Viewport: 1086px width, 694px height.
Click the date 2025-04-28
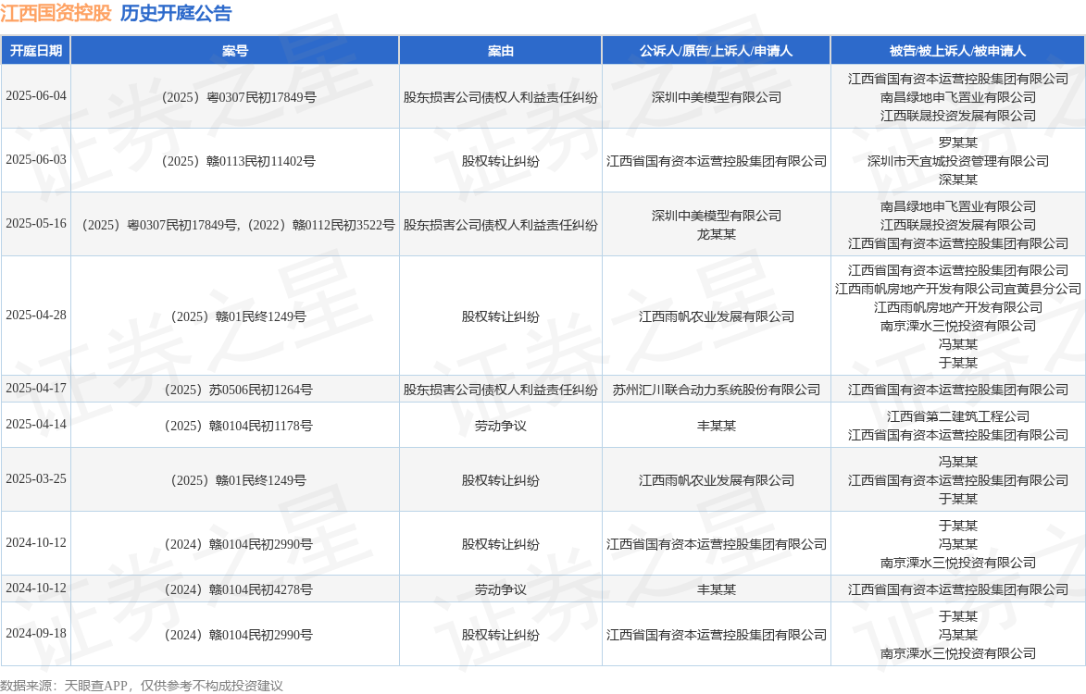pyautogui.click(x=36, y=315)
